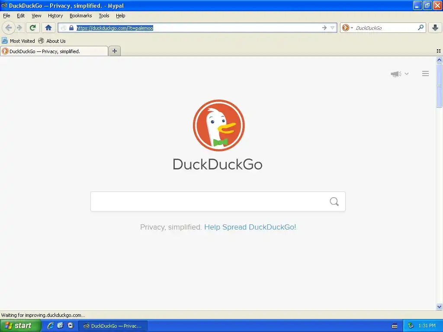Click the padlock site security icon
The image size is (443, 332).
click(x=71, y=28)
